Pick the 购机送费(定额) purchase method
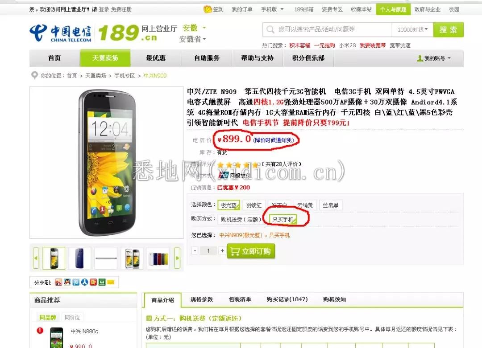482x348 pixels. 241,219
